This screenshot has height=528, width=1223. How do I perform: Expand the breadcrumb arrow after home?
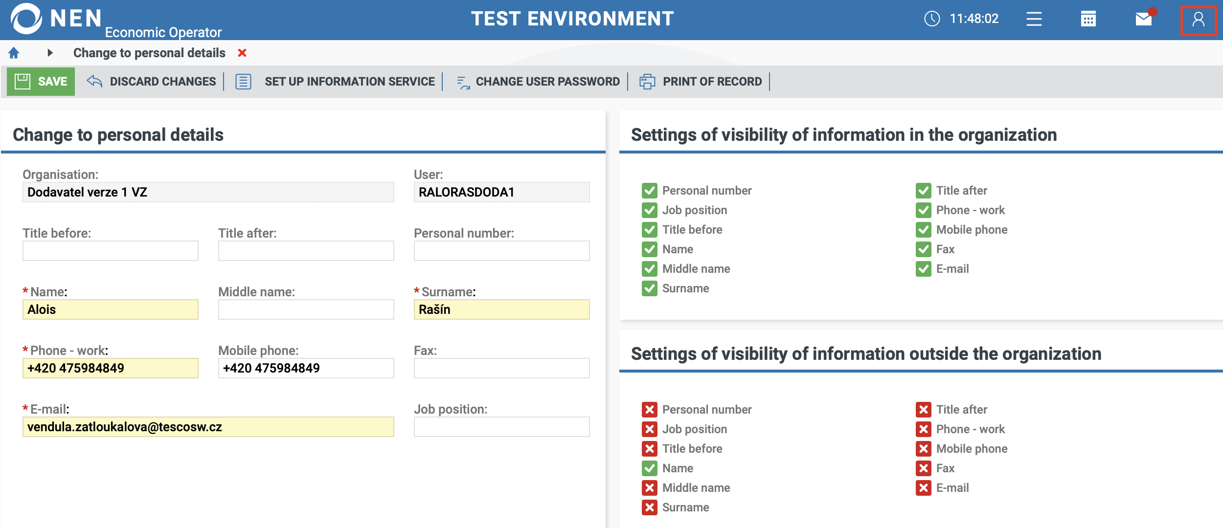coord(50,53)
